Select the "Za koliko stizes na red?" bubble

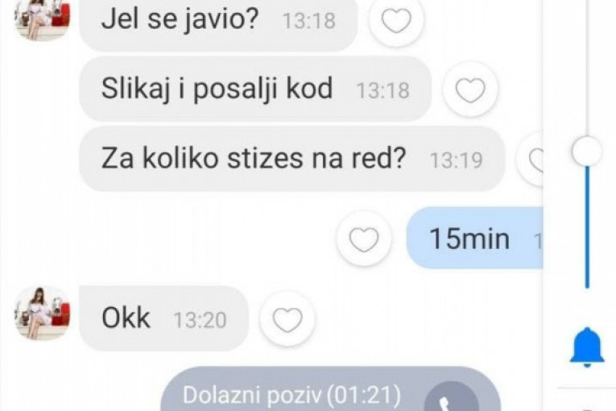coord(291,159)
